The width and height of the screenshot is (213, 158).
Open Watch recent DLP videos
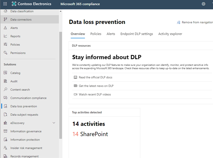95,95
